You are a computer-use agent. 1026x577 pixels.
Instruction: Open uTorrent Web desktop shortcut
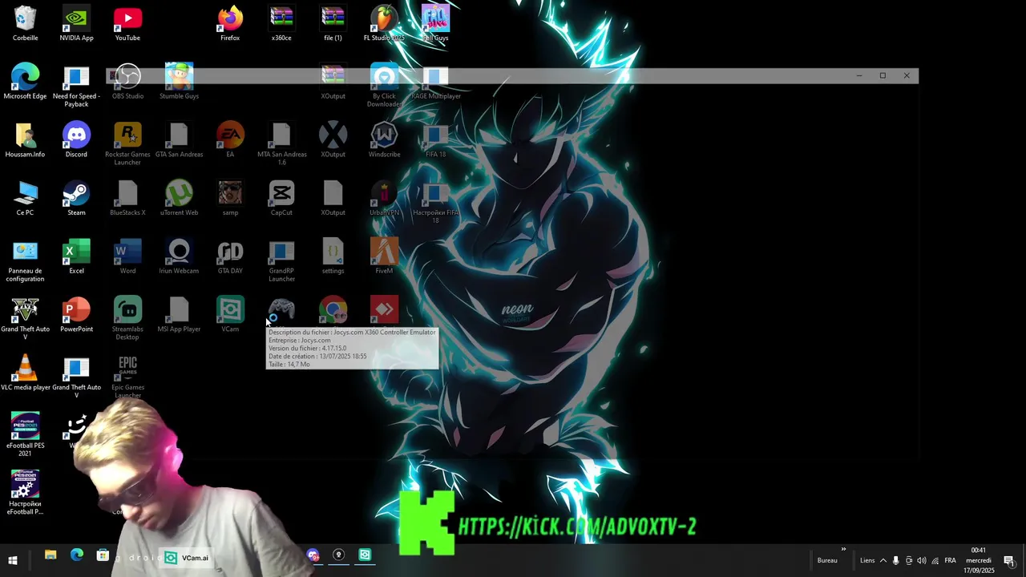[x=179, y=199]
